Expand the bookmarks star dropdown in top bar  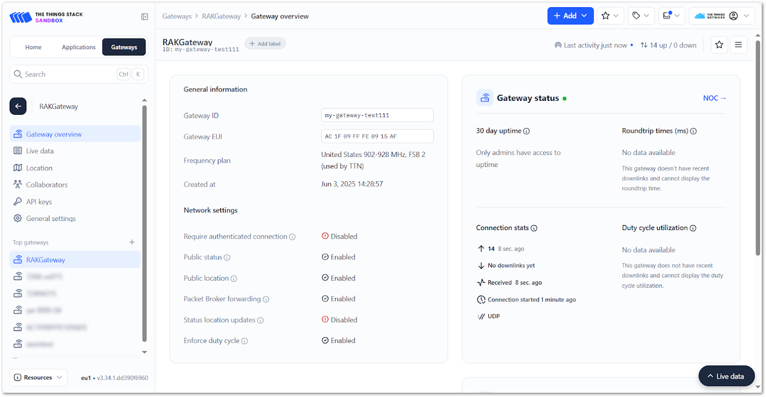click(x=610, y=16)
